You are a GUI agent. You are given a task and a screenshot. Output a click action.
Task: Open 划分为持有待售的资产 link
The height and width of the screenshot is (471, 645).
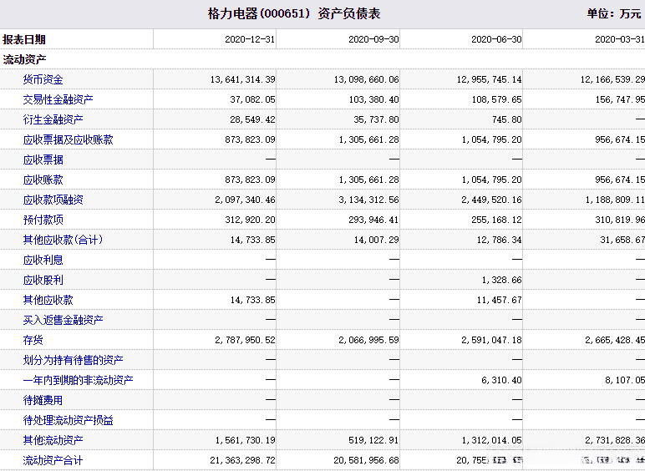(73, 361)
